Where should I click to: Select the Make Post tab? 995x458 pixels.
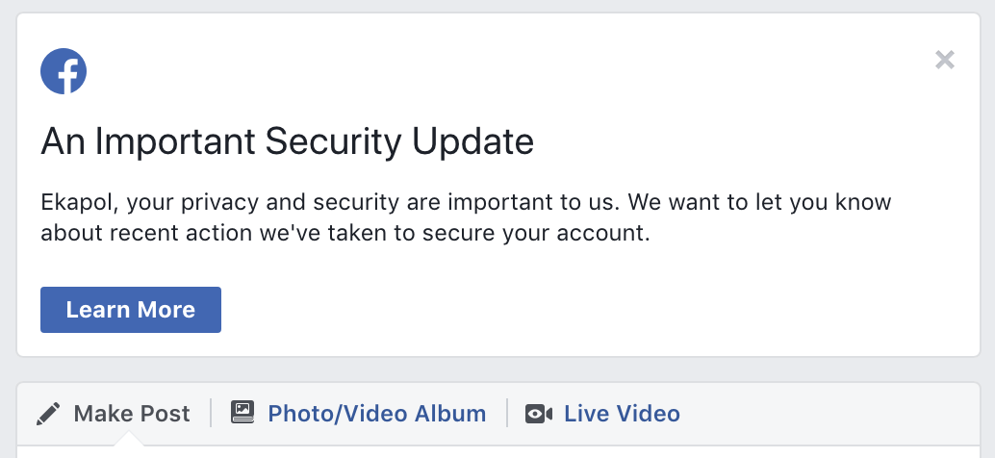coord(113,414)
